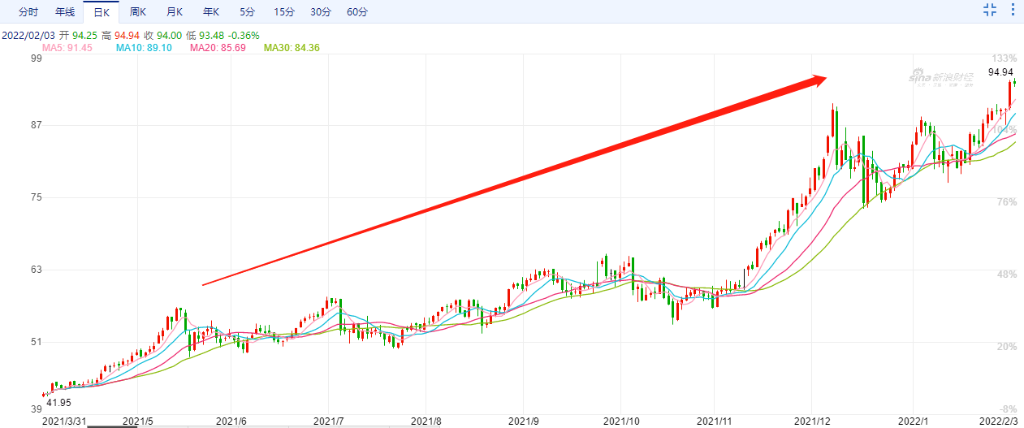
Task: Click the collapse fullscreen arrows icon
Action: point(990,10)
